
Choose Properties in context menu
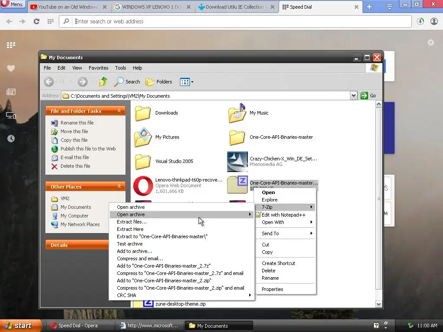click(x=286, y=289)
